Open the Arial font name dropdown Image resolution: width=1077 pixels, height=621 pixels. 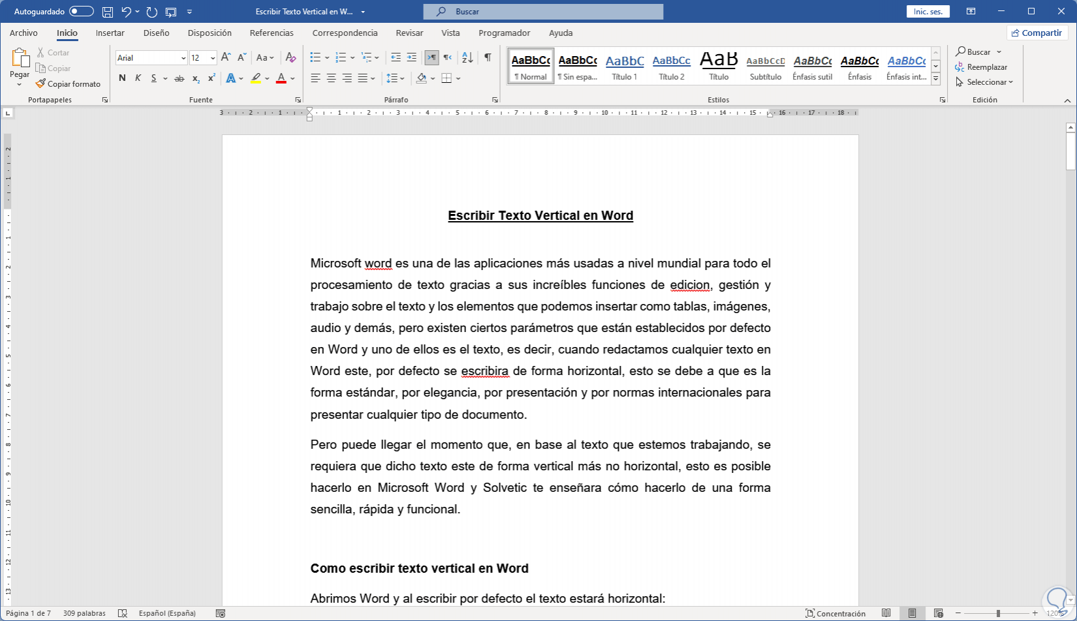[x=183, y=58]
